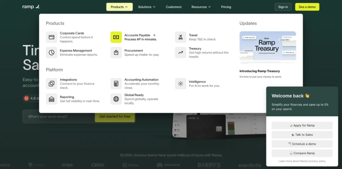Click the Procurement shopping bag icon
This screenshot has height=169, width=342.
pos(116,52)
